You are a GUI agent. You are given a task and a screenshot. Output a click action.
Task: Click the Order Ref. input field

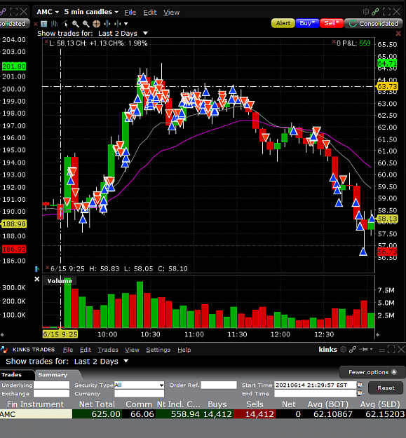pos(219,385)
